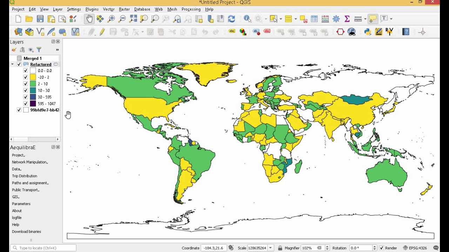Uncheck the 0.0 - 0.0 legend class
The image size is (449, 252).
26,71
